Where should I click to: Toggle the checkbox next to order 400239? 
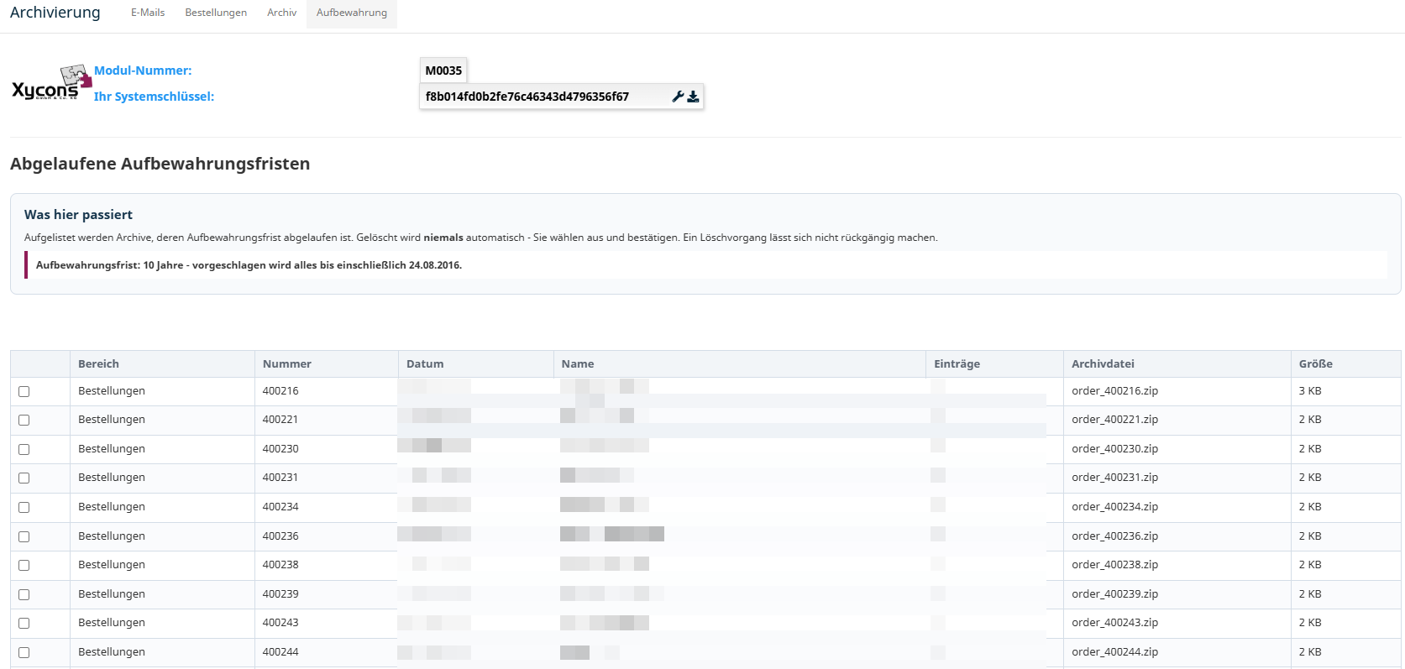24,594
